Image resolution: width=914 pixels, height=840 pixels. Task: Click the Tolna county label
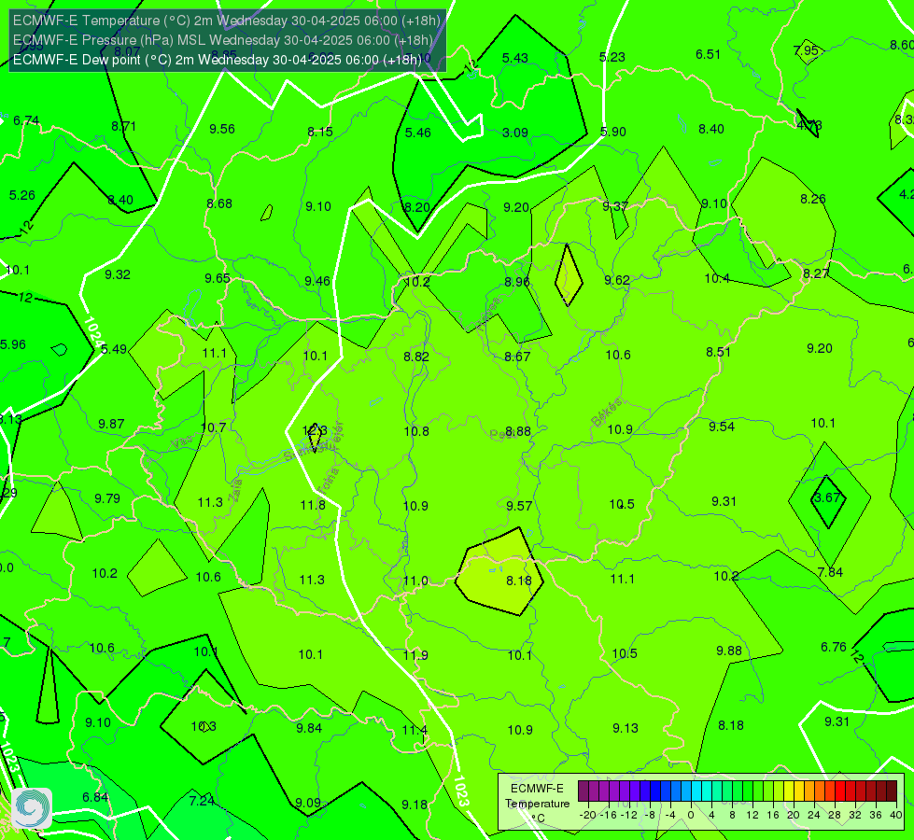click(328, 480)
